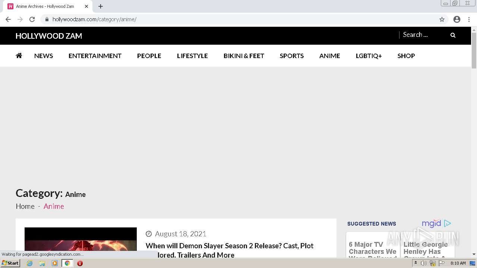The width and height of the screenshot is (477, 268).
Task: Open the Chrome profile avatar icon
Action: [457, 19]
